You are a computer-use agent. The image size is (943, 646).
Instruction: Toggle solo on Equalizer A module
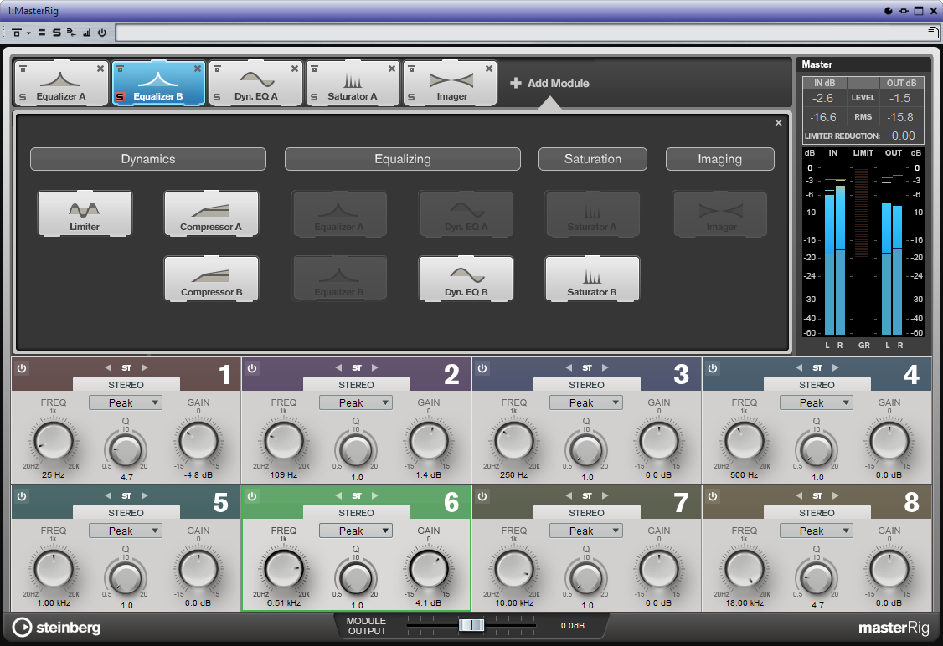(x=23, y=97)
